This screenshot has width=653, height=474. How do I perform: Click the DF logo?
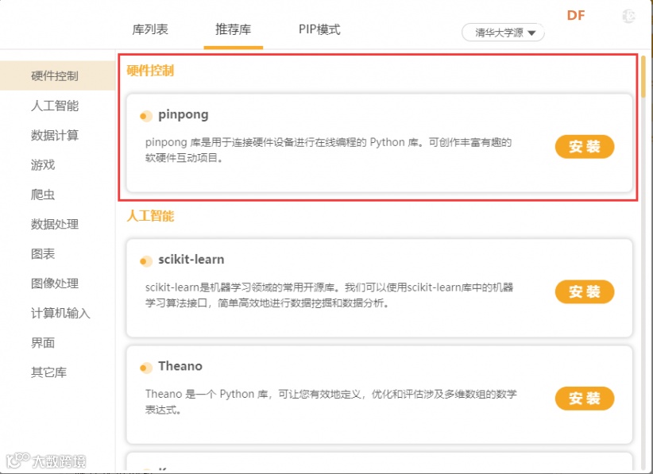(x=576, y=15)
